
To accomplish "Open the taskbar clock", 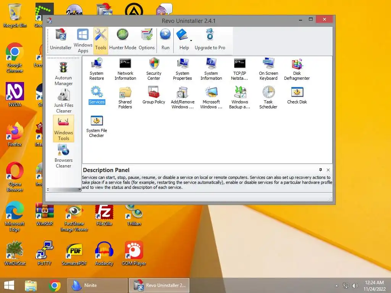I will 374,286.
